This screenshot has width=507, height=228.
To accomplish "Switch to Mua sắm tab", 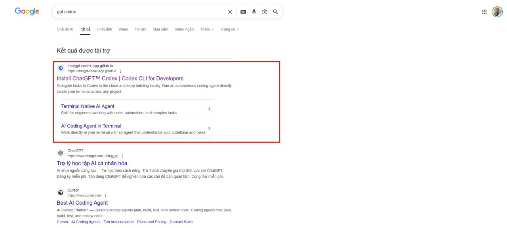I will [x=160, y=29].
